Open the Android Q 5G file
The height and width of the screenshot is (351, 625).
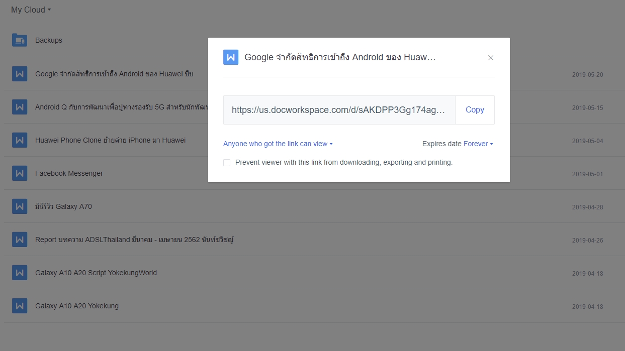(x=121, y=107)
